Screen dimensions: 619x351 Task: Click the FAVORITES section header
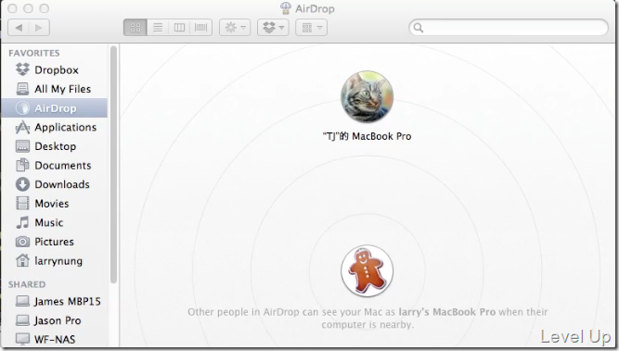pos(34,53)
